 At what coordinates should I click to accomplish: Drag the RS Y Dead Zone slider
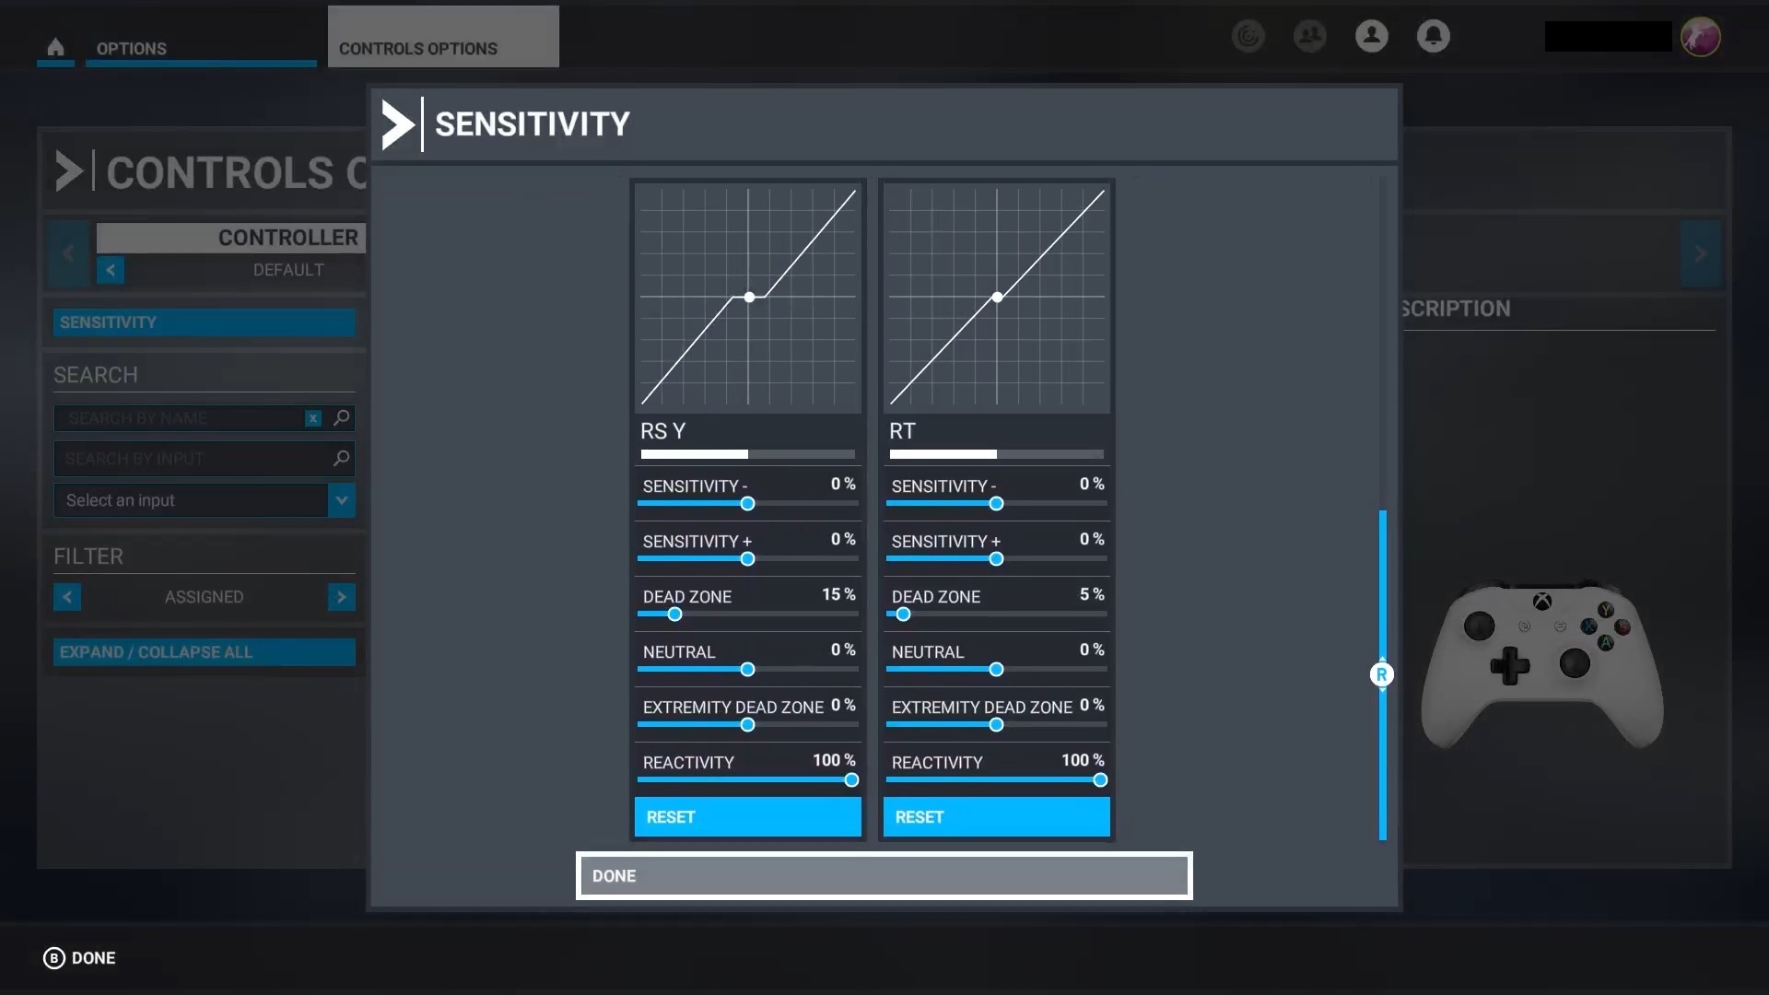[x=674, y=615]
